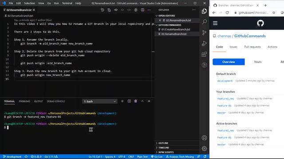Open the GitHubCommands repository link
The height and width of the screenshot is (159, 284).
coord(250,36)
